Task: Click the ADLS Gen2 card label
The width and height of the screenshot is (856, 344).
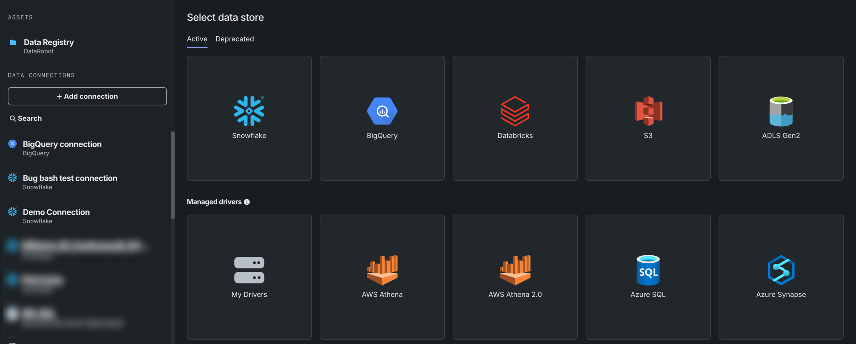Action: [781, 136]
